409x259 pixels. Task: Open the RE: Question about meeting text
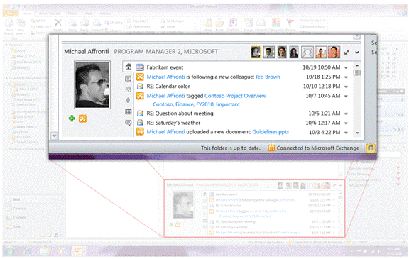point(180,114)
